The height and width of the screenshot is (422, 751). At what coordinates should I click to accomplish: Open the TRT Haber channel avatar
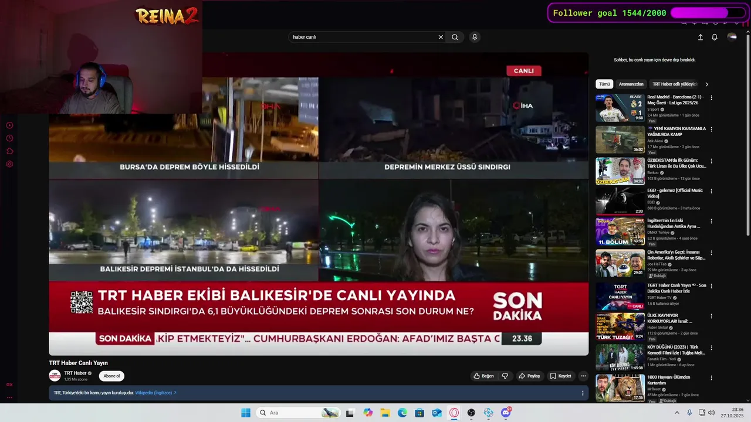pos(55,376)
